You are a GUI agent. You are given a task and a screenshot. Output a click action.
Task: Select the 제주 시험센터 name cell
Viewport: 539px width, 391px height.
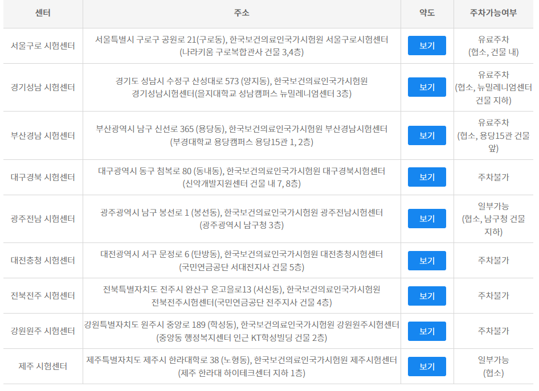(x=43, y=367)
